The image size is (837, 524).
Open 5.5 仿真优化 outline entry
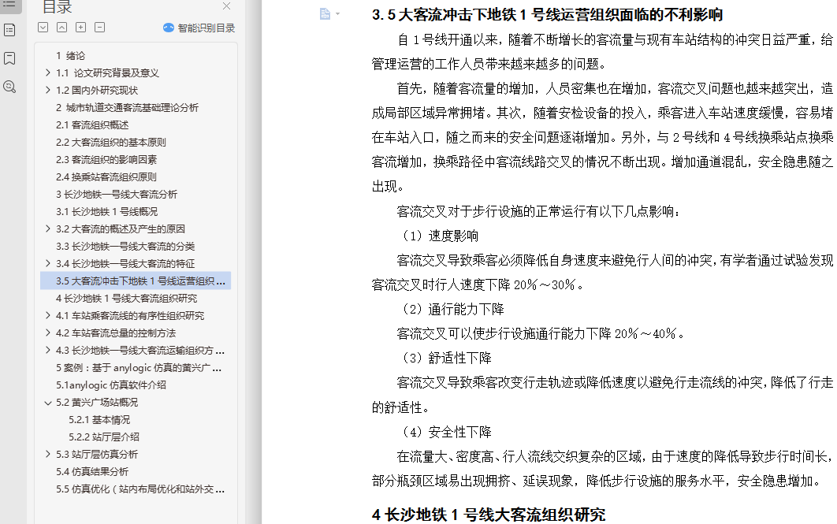[x=139, y=489]
